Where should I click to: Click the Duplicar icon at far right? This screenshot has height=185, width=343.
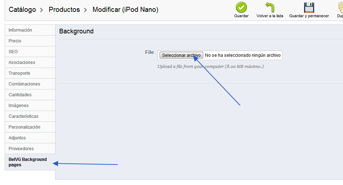(340, 8)
